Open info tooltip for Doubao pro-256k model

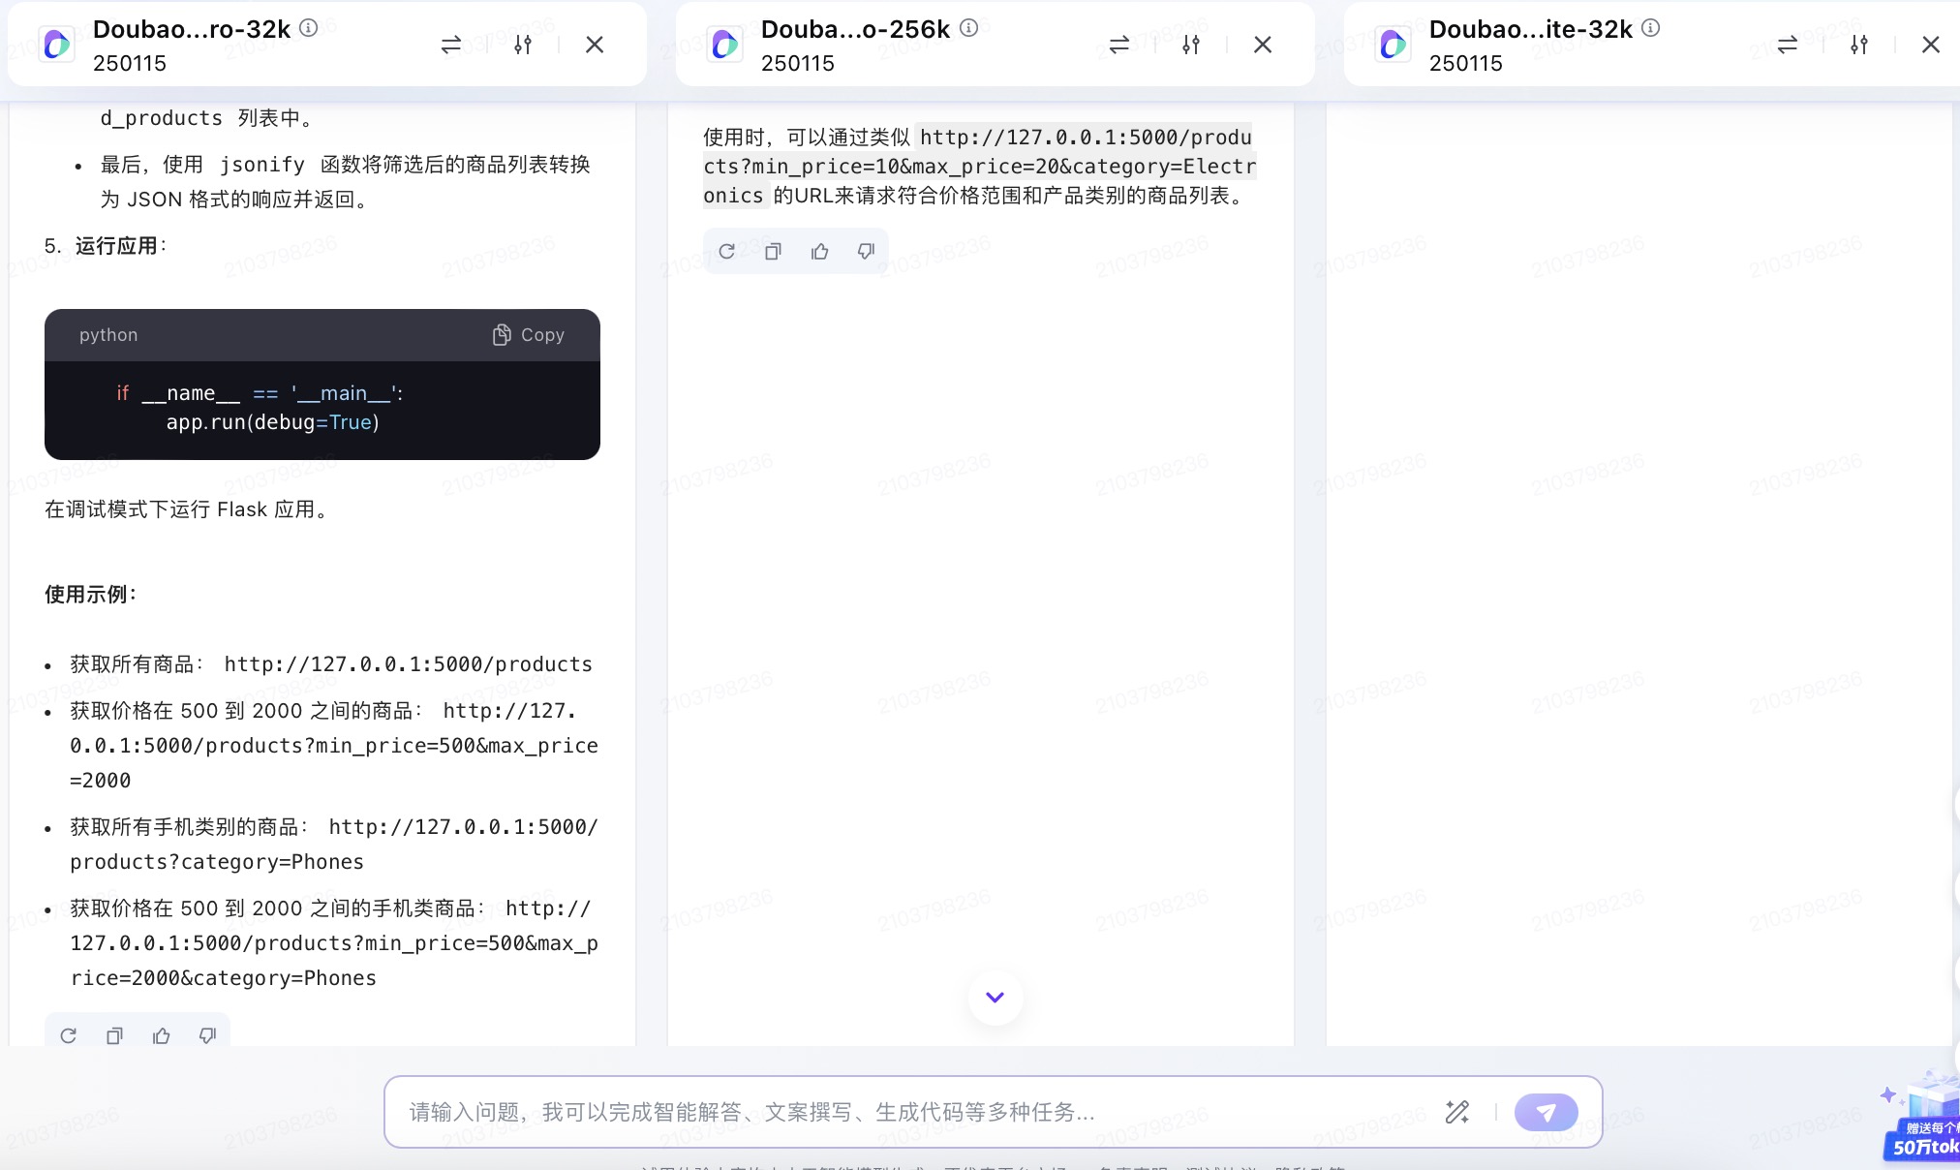pyautogui.click(x=968, y=28)
